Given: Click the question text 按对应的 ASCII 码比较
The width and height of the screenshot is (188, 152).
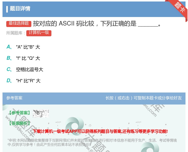Looking at the screenshot, I should click(x=97, y=23).
